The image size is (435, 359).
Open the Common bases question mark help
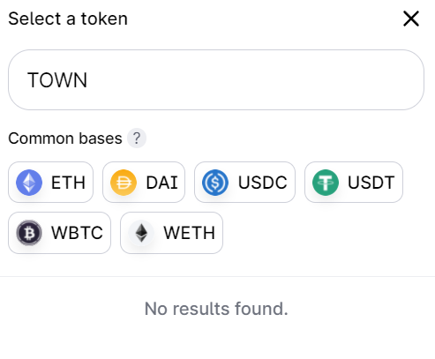tap(137, 138)
